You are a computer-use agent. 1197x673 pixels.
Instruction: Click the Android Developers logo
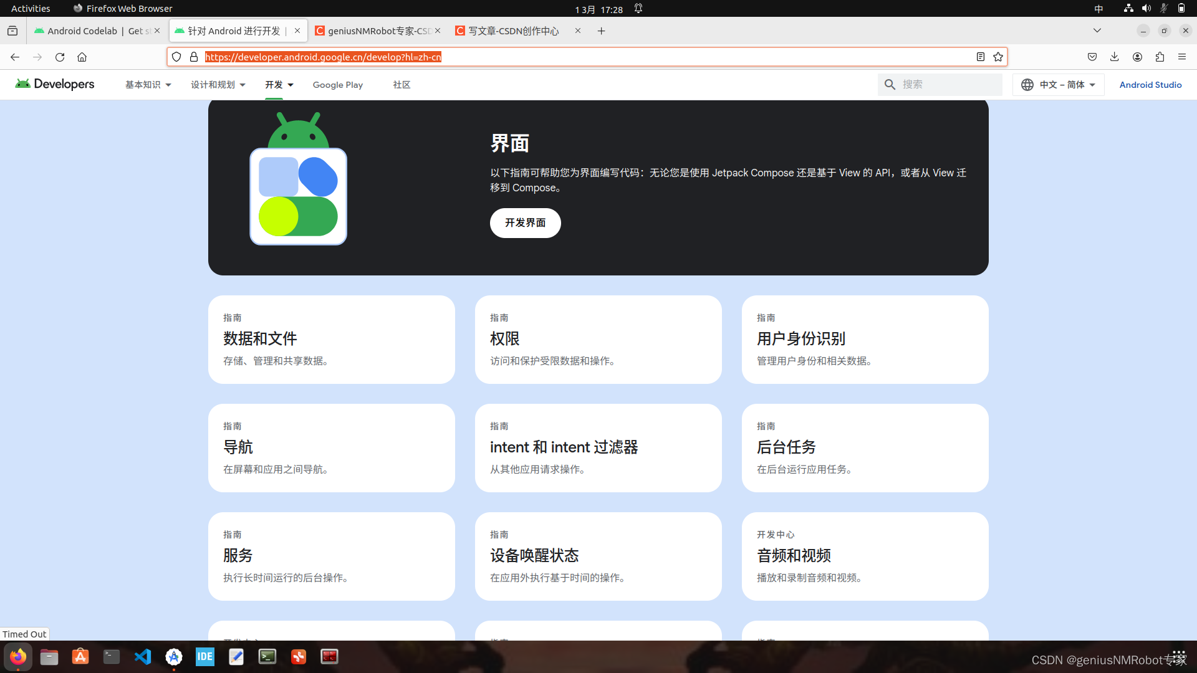point(55,84)
